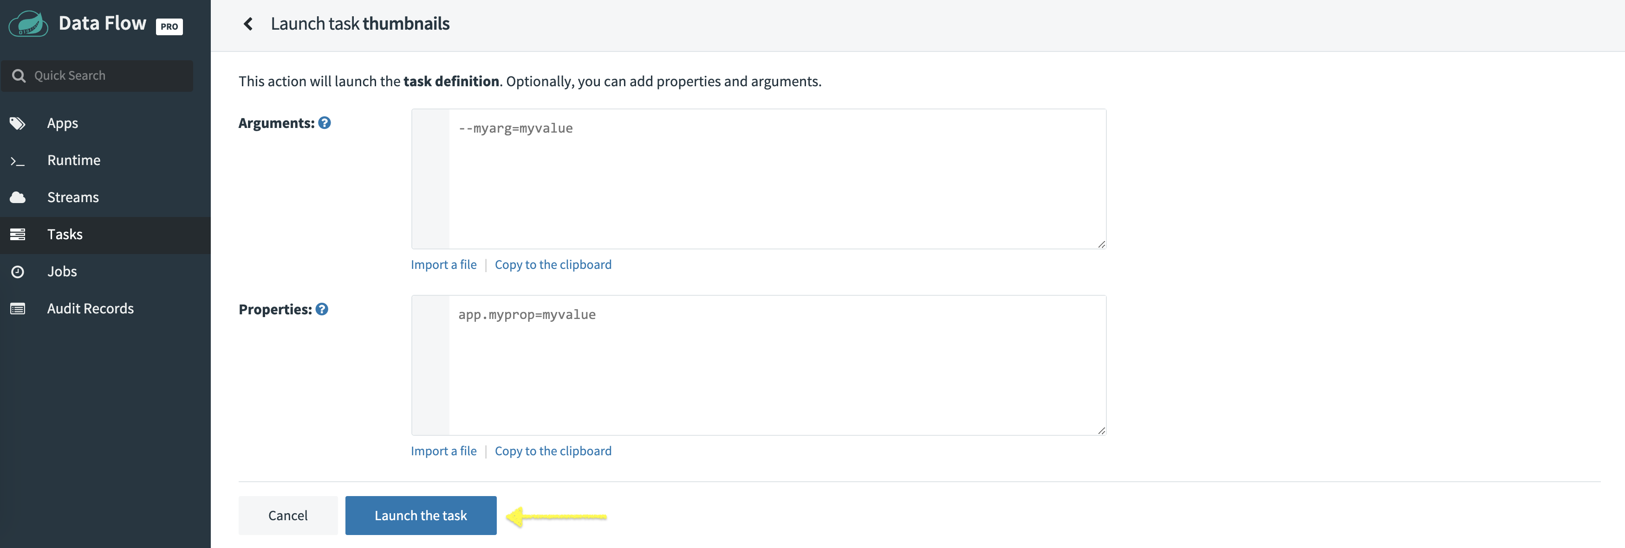The height and width of the screenshot is (548, 1625).
Task: Go to the Streams section
Action: [72, 198]
